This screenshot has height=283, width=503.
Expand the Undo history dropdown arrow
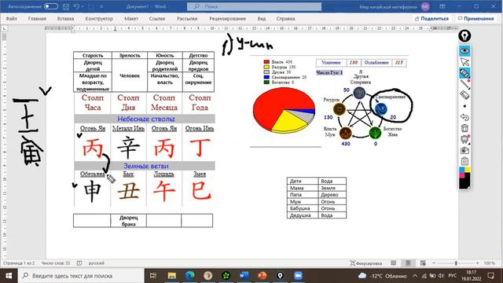83,6
